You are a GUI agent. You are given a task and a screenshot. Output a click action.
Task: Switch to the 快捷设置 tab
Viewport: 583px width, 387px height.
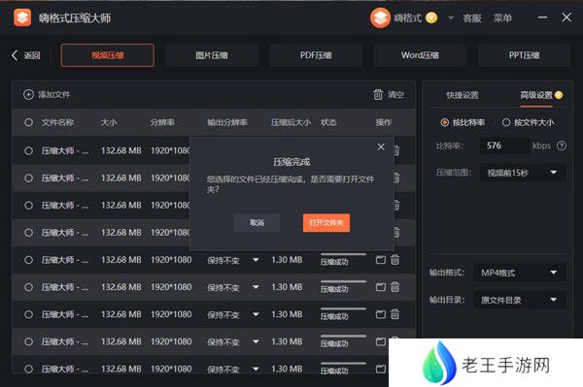463,95
